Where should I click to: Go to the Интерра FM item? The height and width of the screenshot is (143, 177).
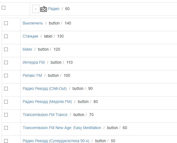coord(34,62)
